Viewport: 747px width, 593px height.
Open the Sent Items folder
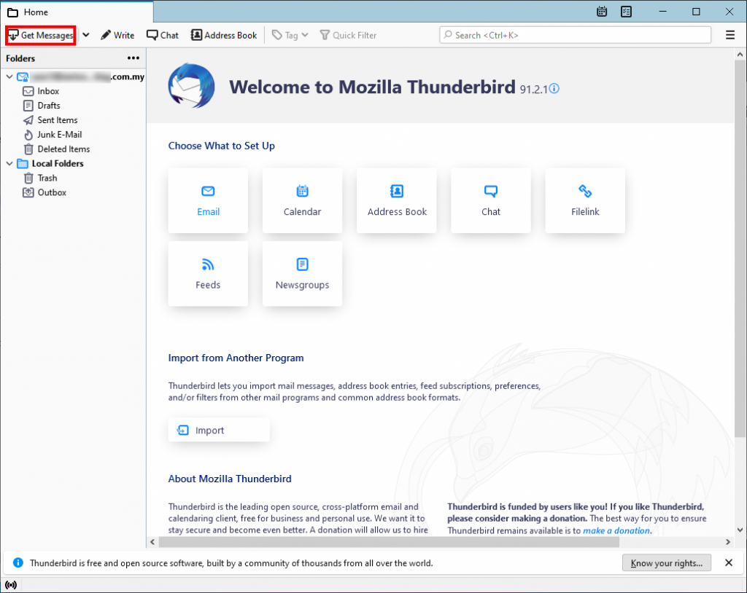click(57, 120)
